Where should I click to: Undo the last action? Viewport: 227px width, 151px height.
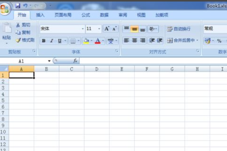tap(25, 6)
